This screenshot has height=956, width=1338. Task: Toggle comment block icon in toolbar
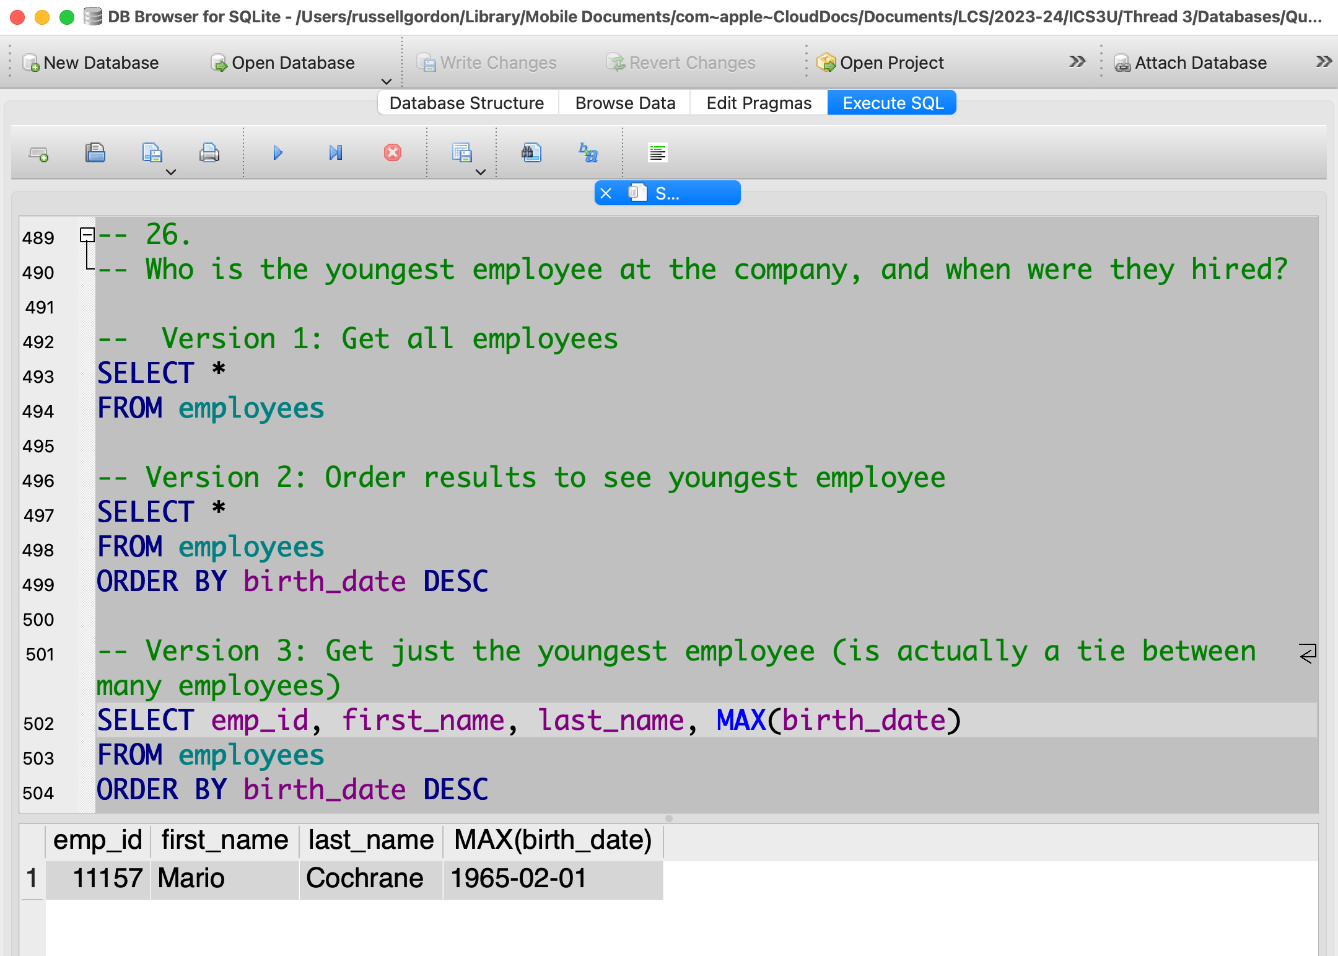[657, 153]
